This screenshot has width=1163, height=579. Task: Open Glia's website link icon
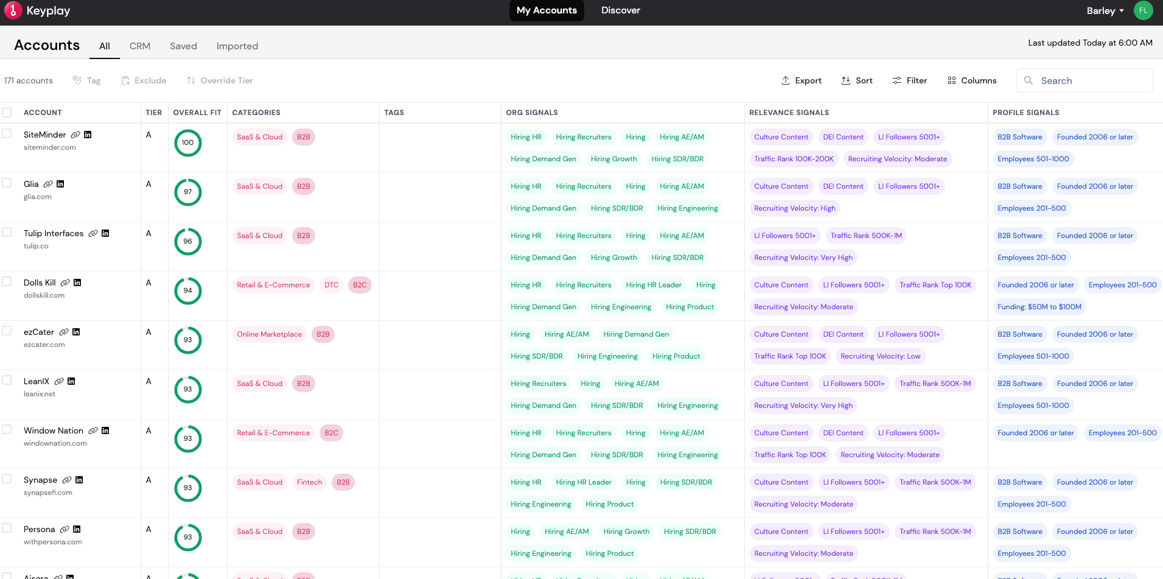[48, 184]
